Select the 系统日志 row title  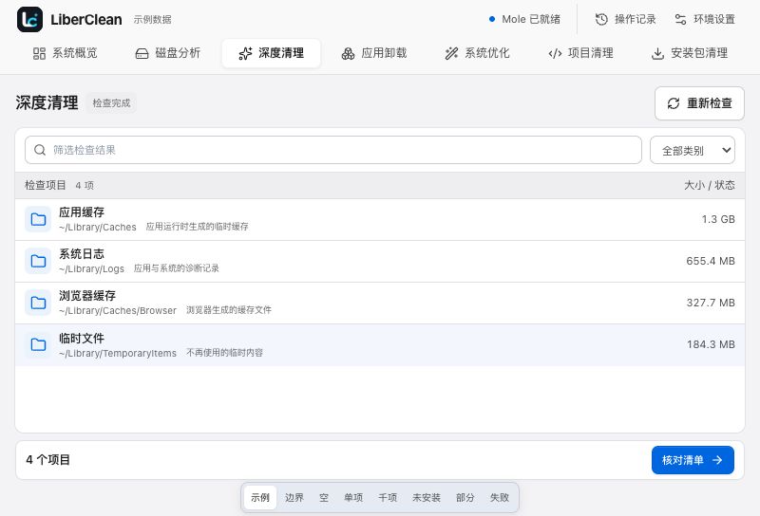tap(82, 253)
